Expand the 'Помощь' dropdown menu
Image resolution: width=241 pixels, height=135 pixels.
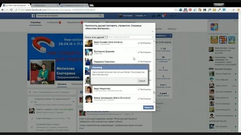[x=172, y=29]
